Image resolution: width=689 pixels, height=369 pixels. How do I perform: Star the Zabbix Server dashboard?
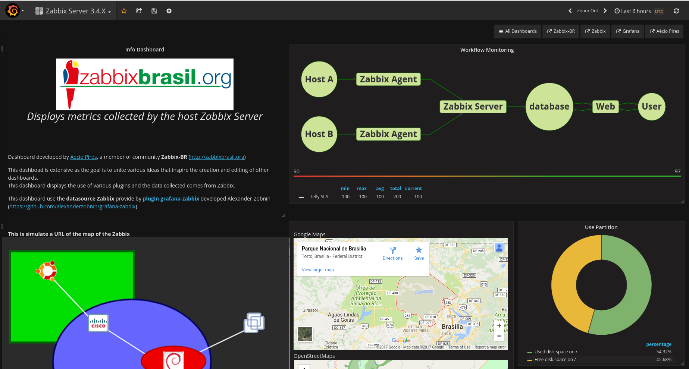tap(124, 11)
